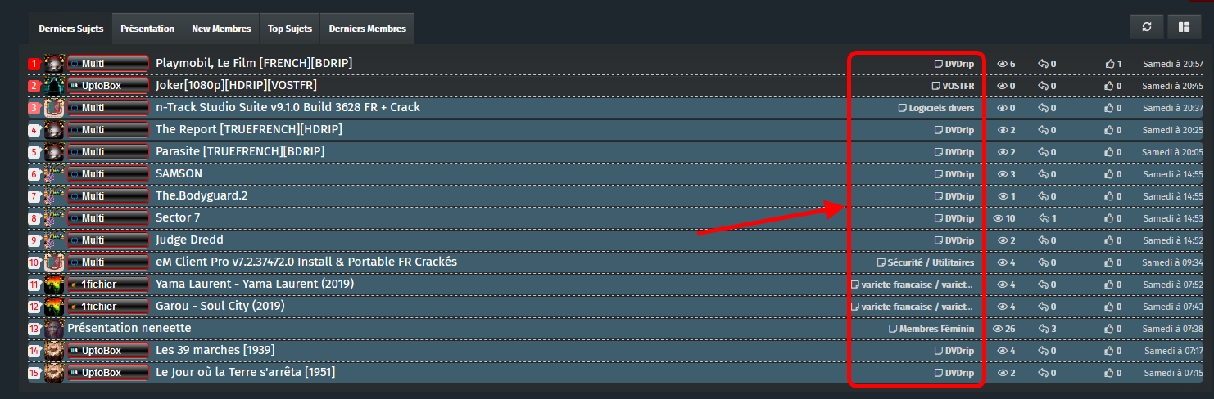
Task: Open the Logiciels divers category link
Action: [941, 108]
